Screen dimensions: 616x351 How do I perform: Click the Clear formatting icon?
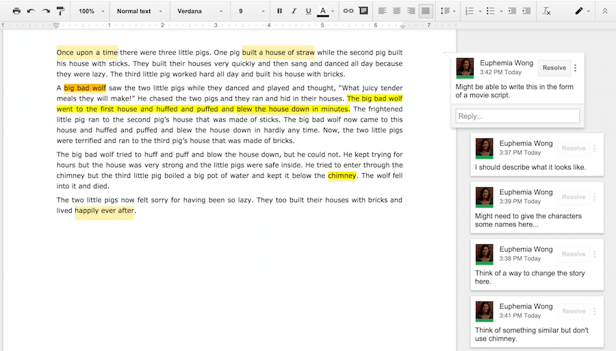pyautogui.click(x=546, y=11)
